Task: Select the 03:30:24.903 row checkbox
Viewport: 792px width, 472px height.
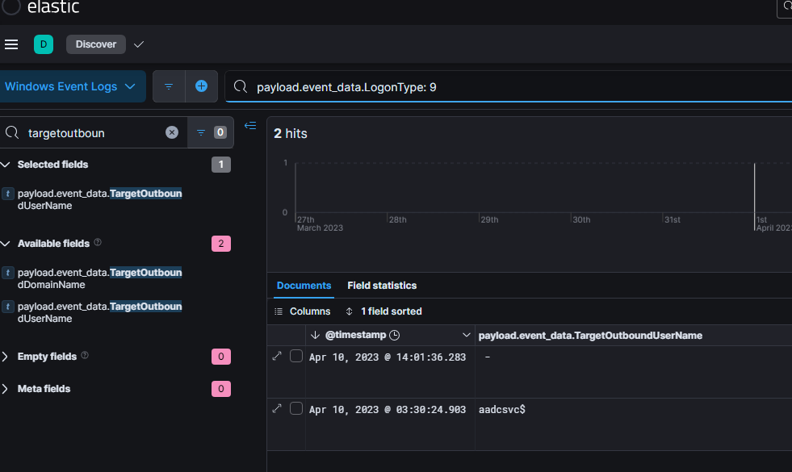Action: click(296, 409)
